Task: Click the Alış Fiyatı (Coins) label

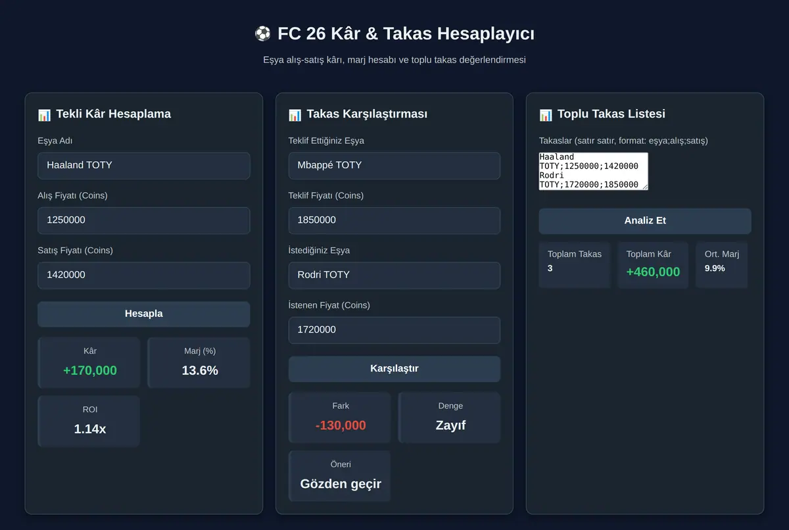Action: [73, 195]
